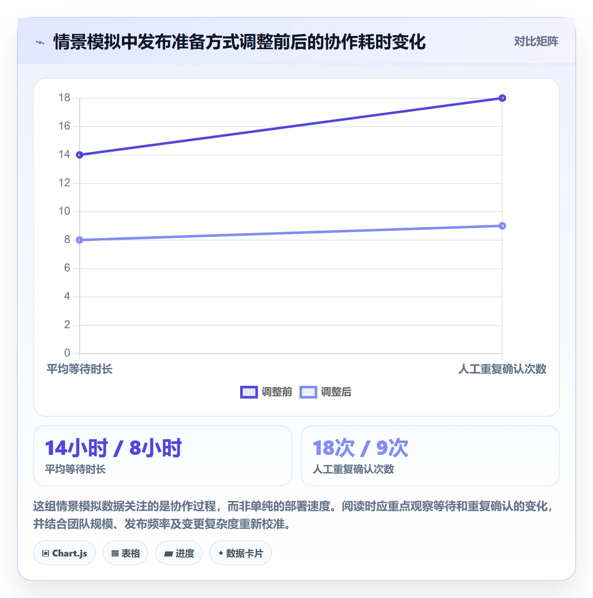Click the chart title 情景模拟中发布准备方式调整前后的协作耗时变化
This screenshot has height=598, width=593.
(239, 42)
